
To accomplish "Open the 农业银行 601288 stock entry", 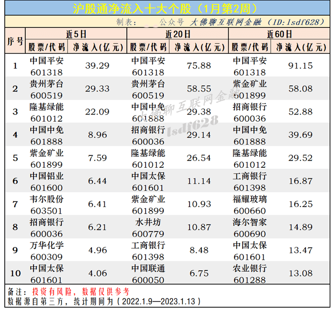I will 250,273.
